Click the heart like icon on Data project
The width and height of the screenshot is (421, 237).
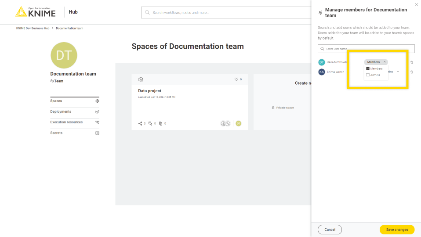pos(236,79)
